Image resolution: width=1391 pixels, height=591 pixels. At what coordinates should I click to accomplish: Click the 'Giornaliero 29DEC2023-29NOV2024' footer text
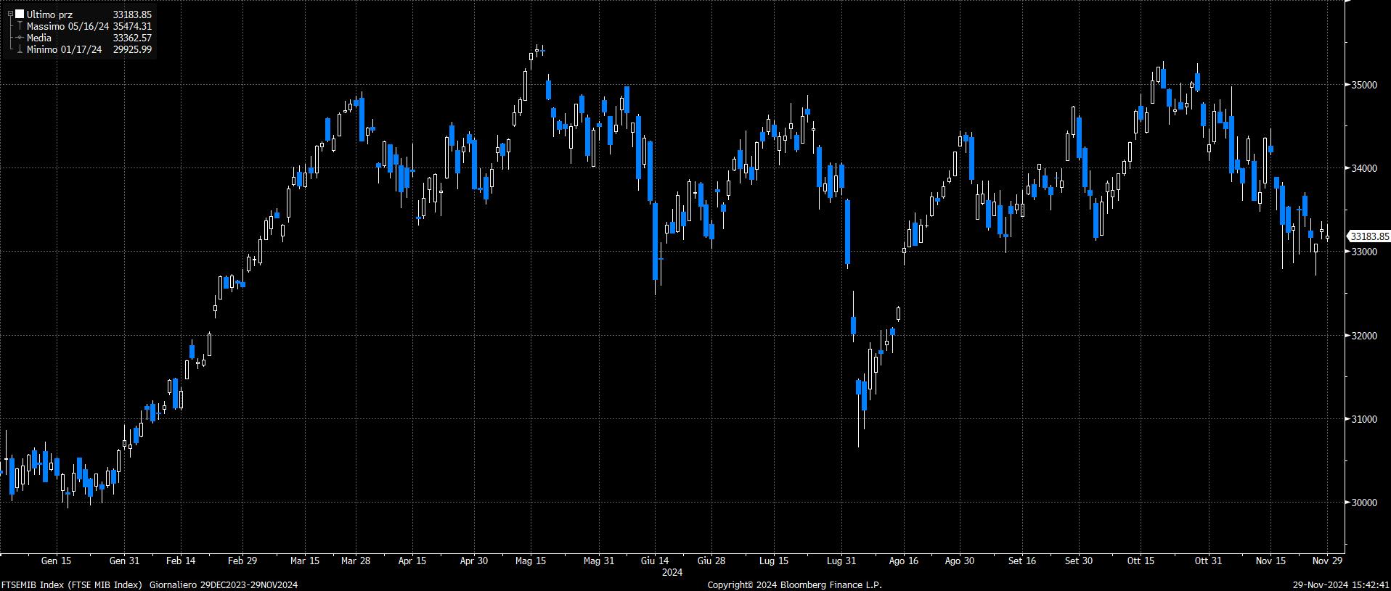click(223, 584)
